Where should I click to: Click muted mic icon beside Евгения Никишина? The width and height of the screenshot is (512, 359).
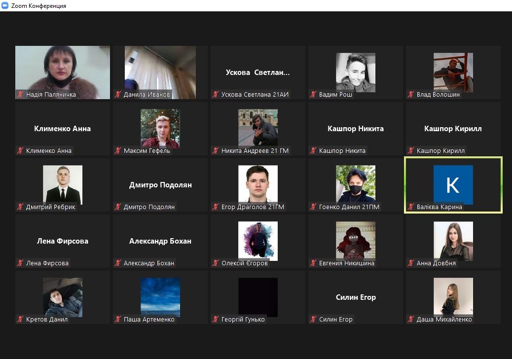pyautogui.click(x=313, y=263)
